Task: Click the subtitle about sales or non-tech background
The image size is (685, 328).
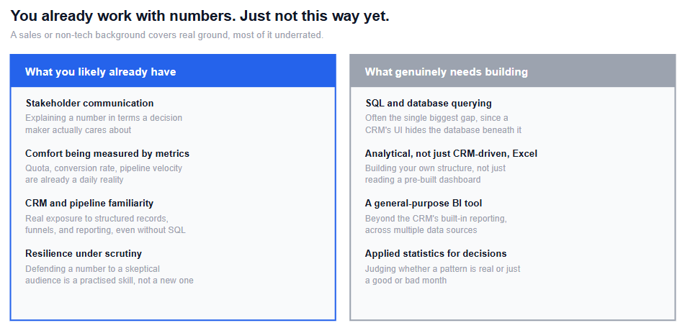Action: coord(167,35)
